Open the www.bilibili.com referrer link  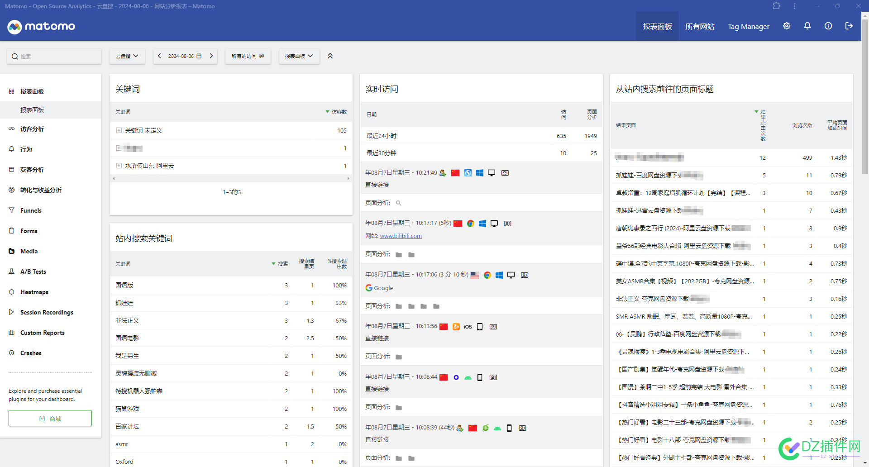(401, 236)
